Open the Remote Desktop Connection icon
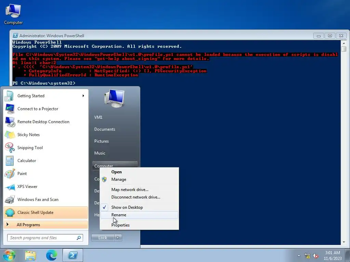 (x=10, y=122)
